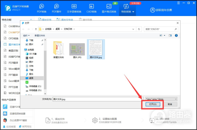Click the back arrow in the 打开 dialog
Screen dimensions: 197x130
click(23, 29)
